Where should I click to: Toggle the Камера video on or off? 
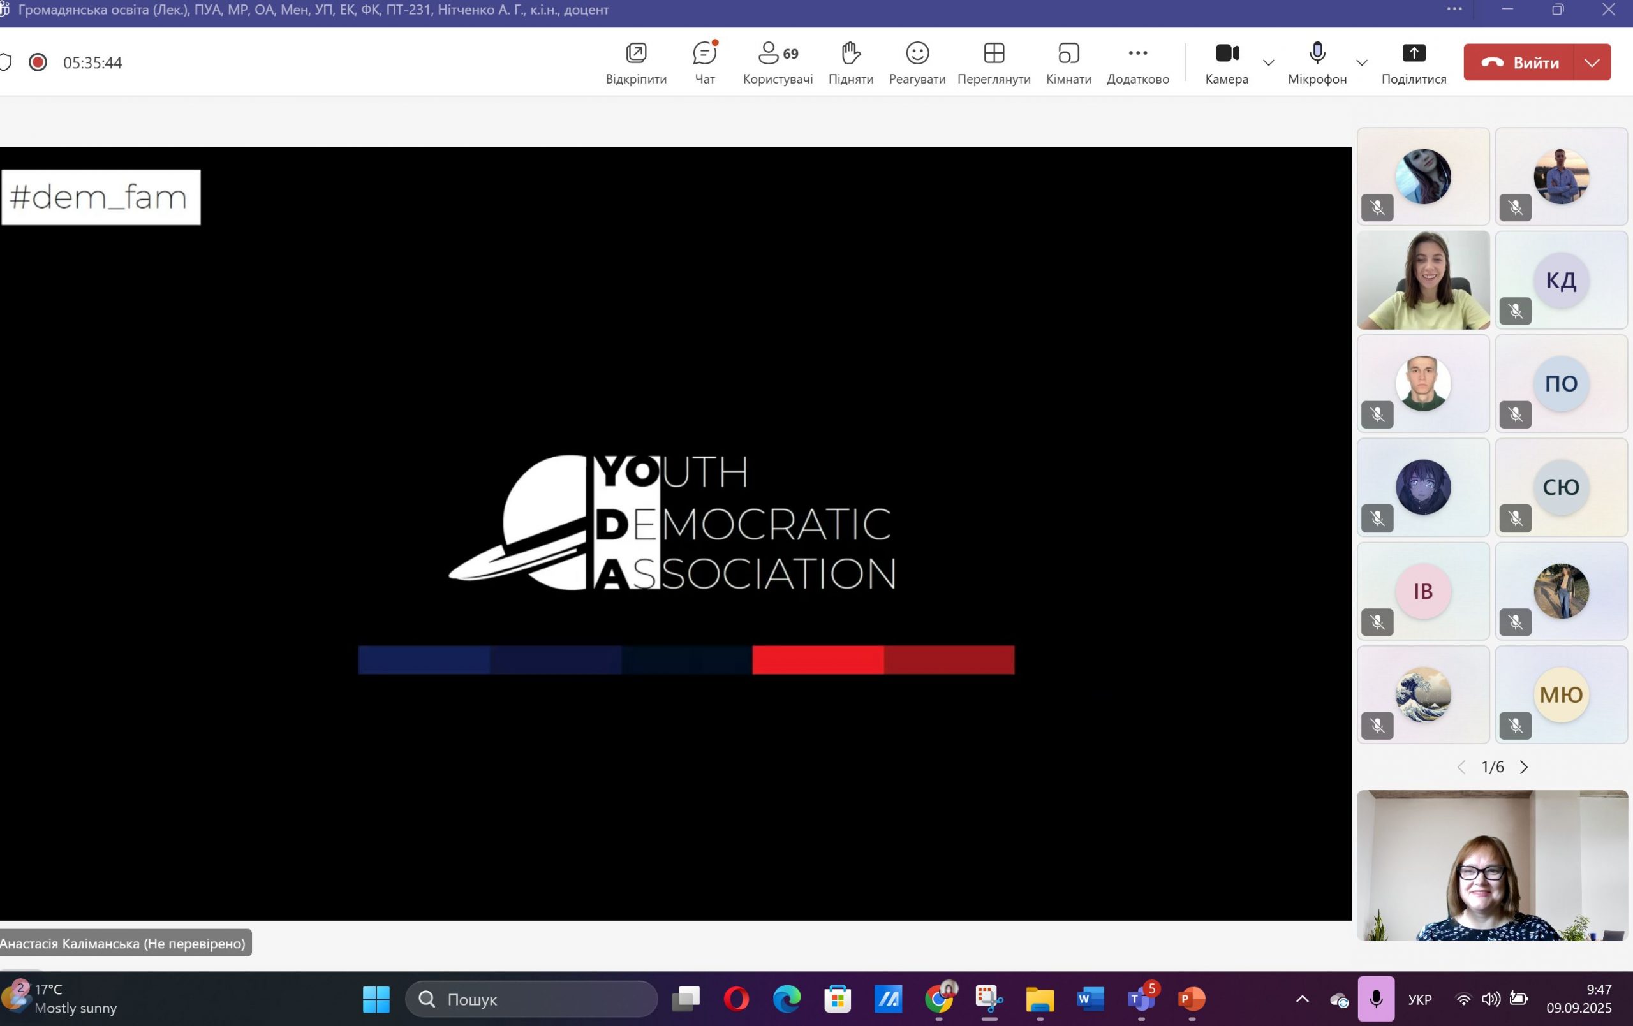(1226, 62)
